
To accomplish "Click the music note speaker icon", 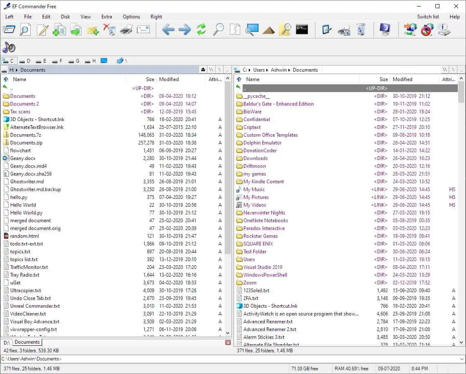I will 9,47.
